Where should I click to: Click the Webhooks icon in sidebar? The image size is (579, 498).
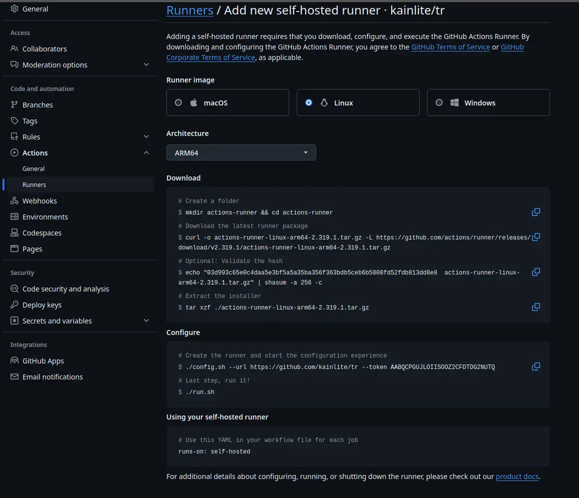pos(14,201)
